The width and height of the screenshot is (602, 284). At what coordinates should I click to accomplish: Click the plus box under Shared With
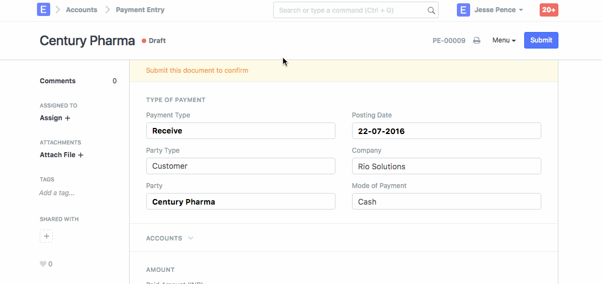pos(46,236)
